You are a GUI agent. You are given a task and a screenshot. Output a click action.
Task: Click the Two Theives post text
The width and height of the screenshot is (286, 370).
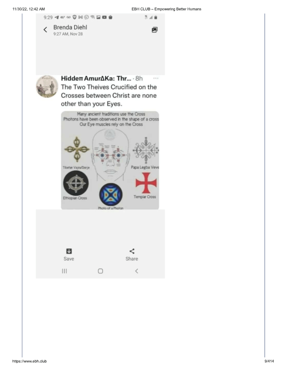(109, 95)
